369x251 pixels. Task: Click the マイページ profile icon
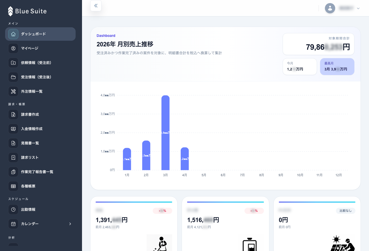(13, 48)
